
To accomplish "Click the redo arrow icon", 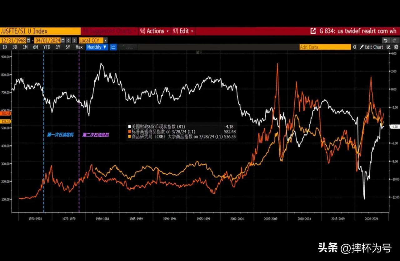I will point(394,40).
